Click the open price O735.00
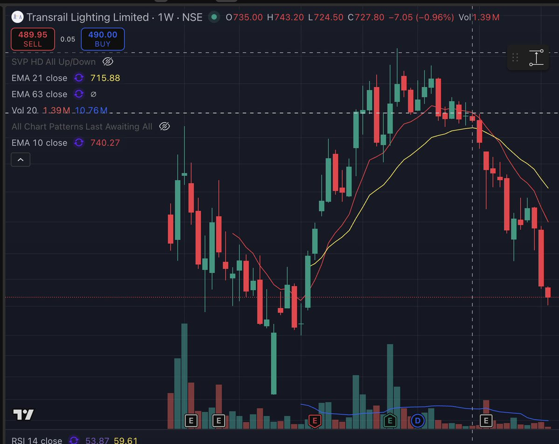Screen dimensions: 559x444 (x=244, y=17)
